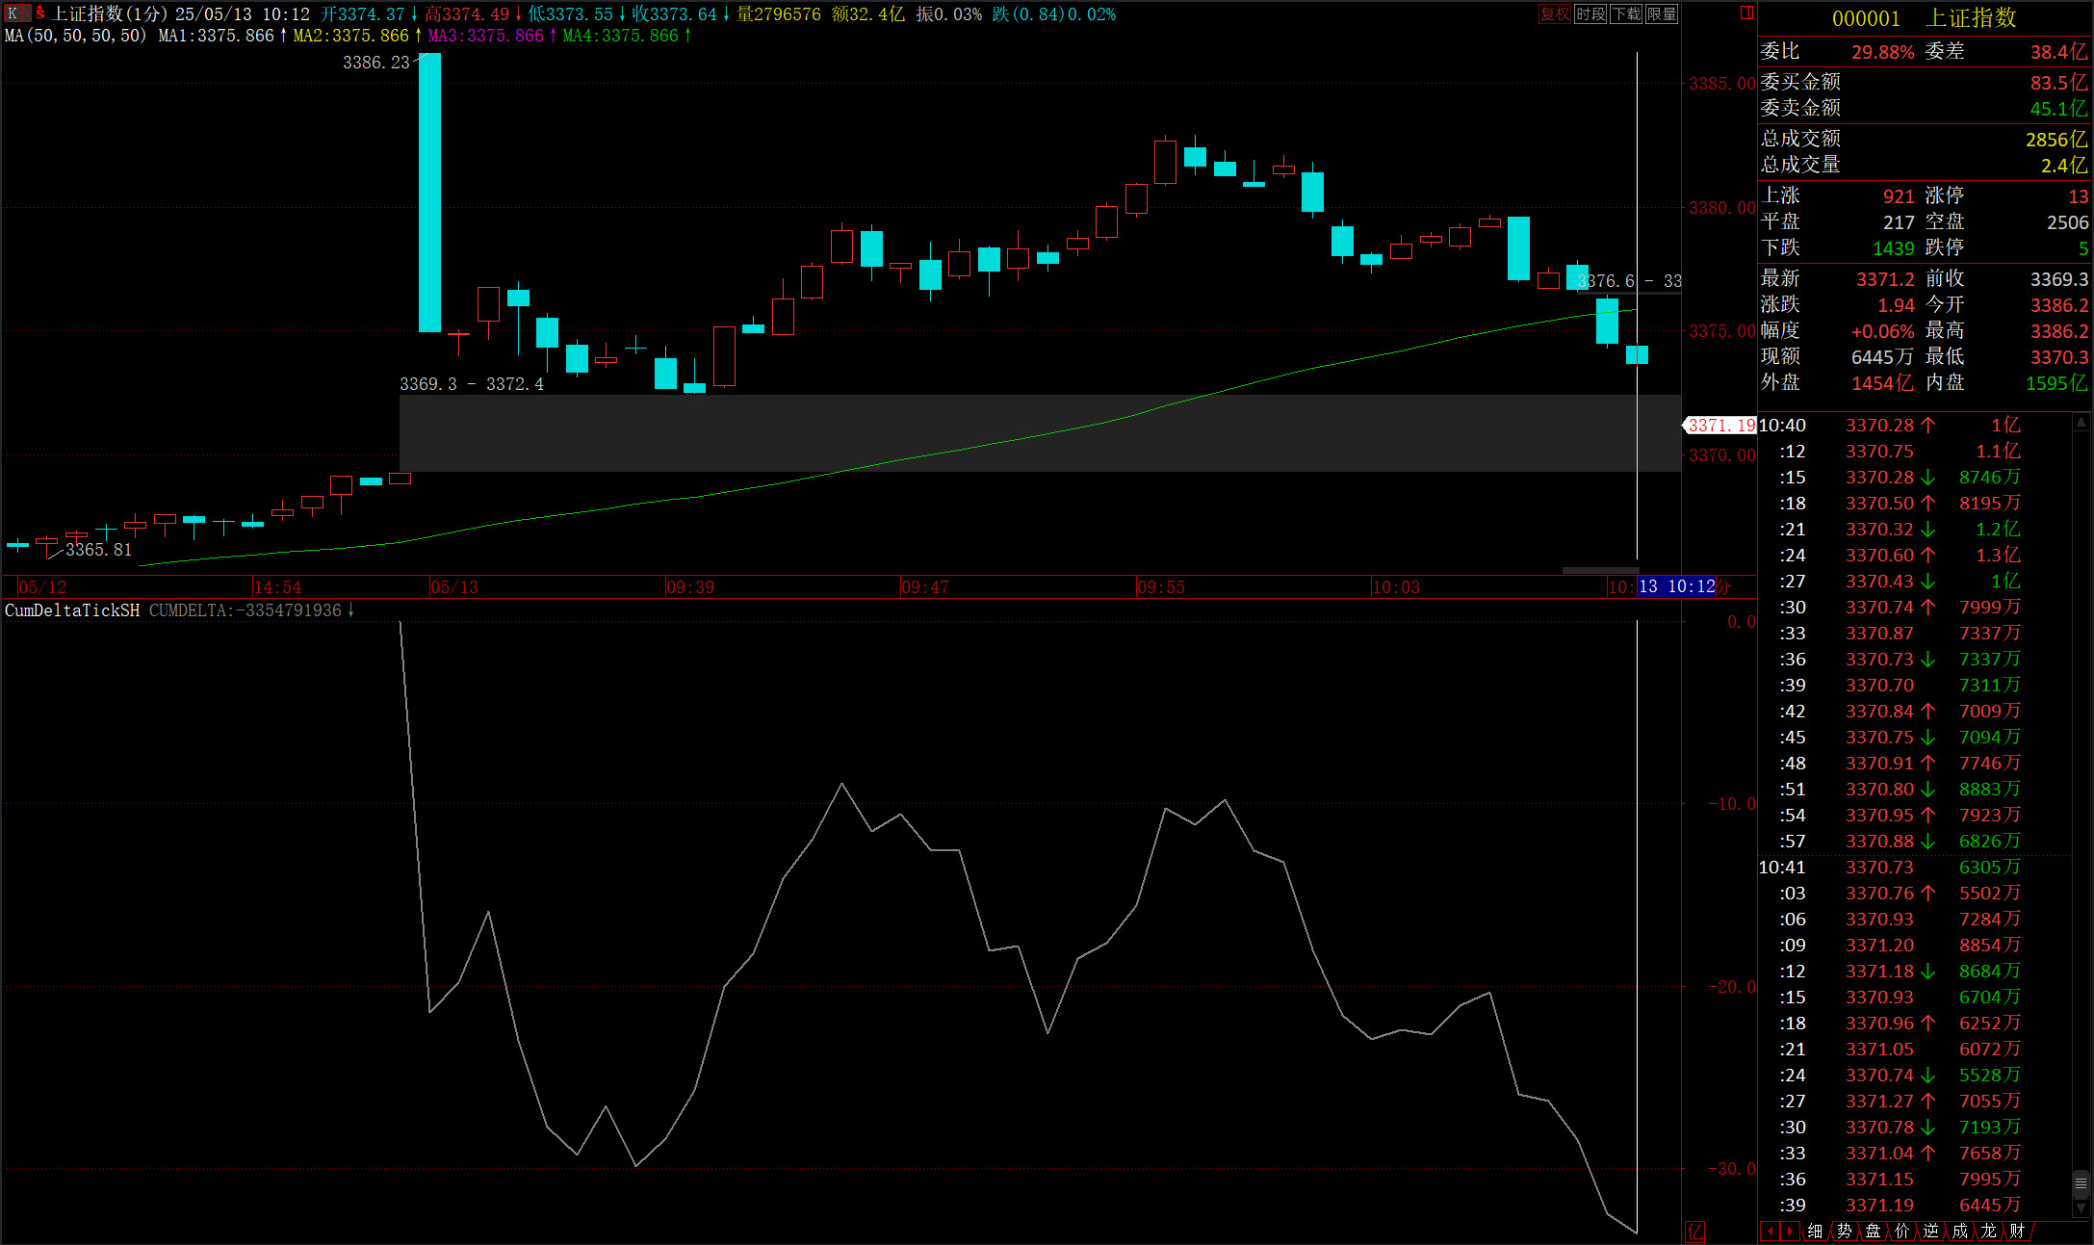The height and width of the screenshot is (1245, 2094).
Task: Switch to the 财 tab
Action: pos(2017,1232)
